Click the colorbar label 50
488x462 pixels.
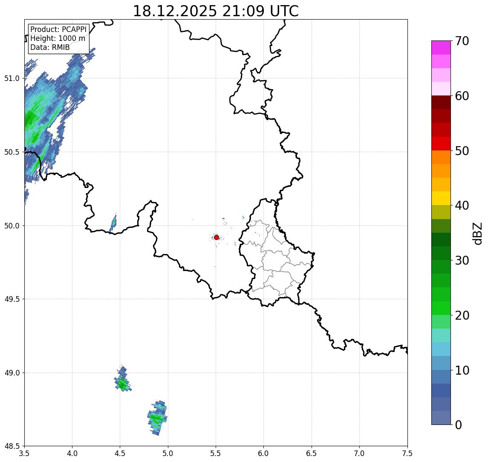(x=462, y=151)
